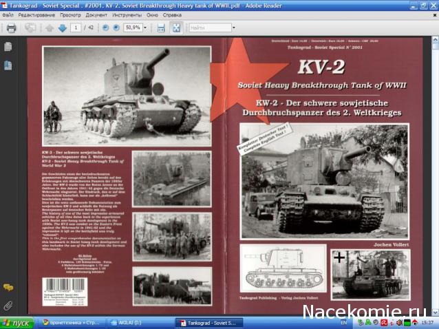Open the Окно menu
This screenshot has height=329, width=439.
tap(152, 15)
